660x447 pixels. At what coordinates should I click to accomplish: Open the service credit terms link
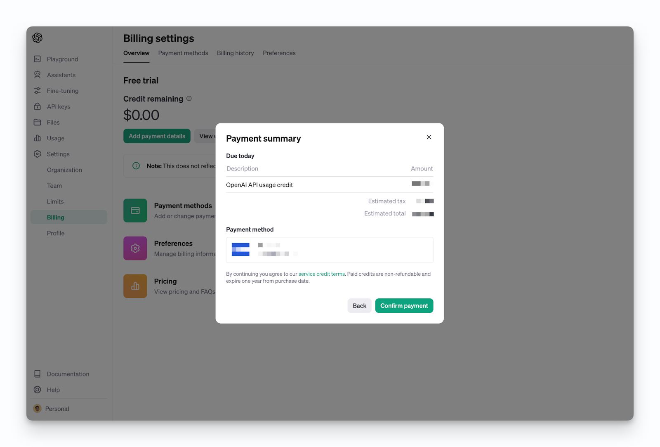tap(321, 274)
